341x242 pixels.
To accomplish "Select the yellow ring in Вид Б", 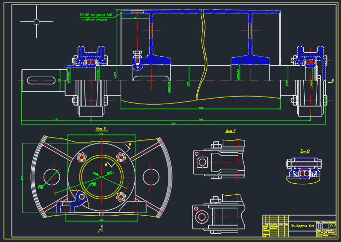I will tap(101, 177).
